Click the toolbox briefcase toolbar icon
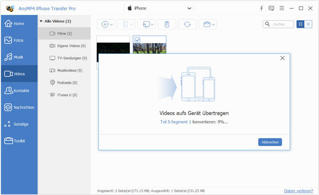 (207, 24)
